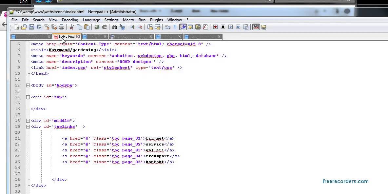Switch to the index.html tab
The width and height of the screenshot is (388, 194).
click(x=67, y=37)
